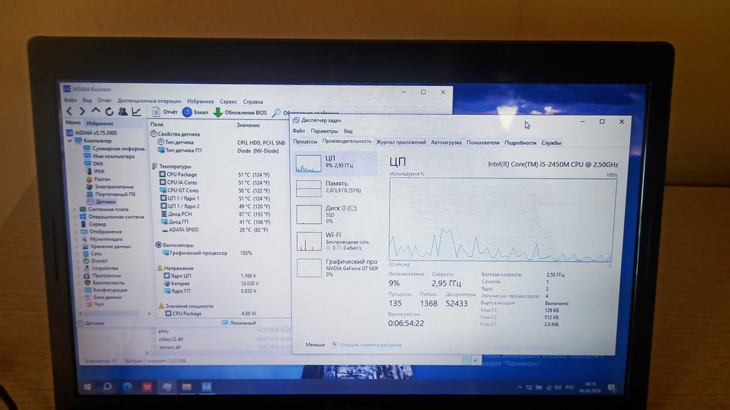Open the AIDA64 graph chart icon
Viewport: 730px width, 410px height.
[137, 112]
